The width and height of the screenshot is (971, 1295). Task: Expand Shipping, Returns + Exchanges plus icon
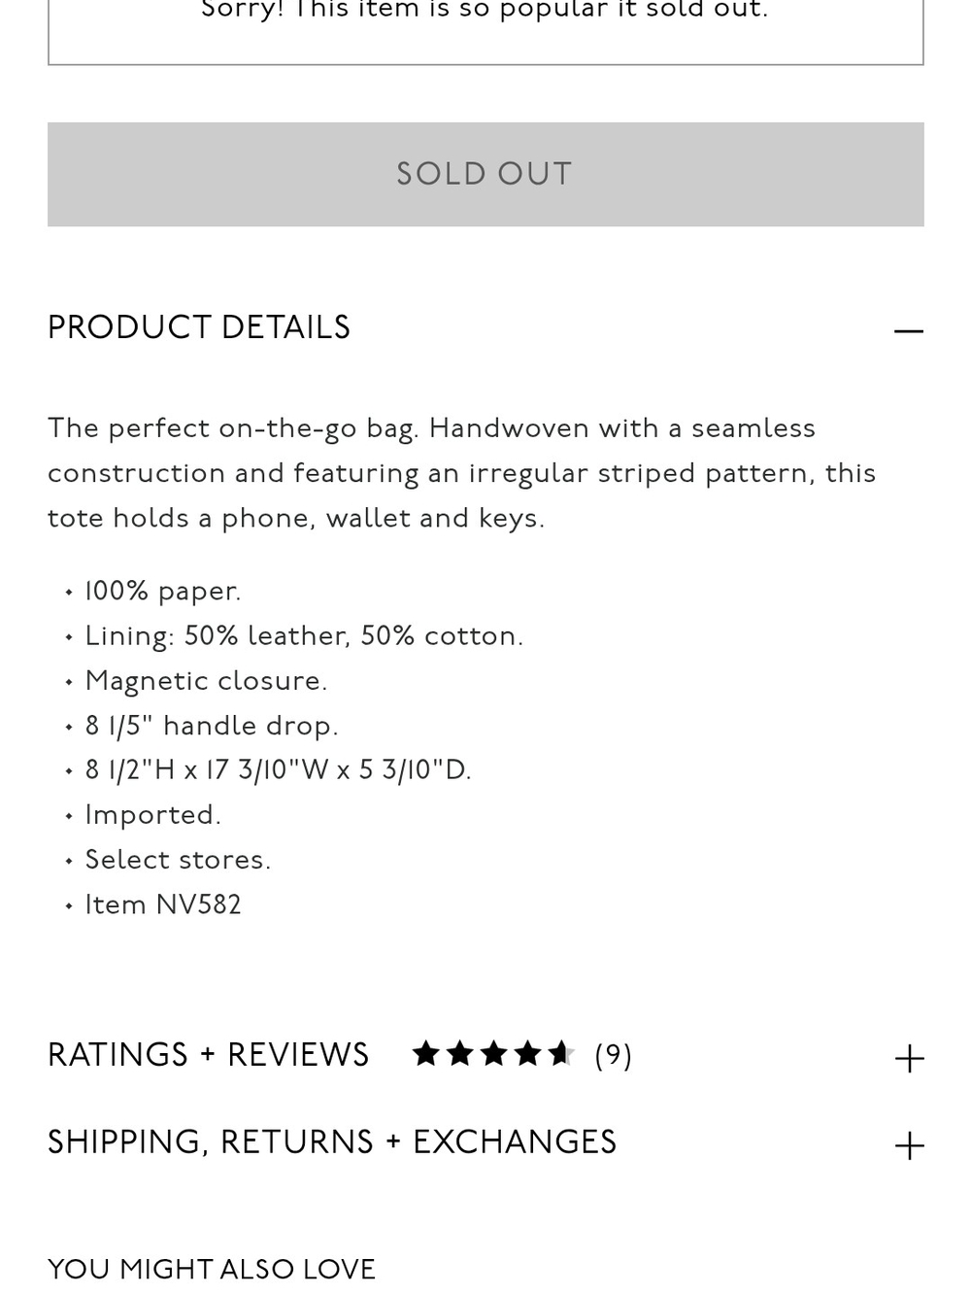909,1145
